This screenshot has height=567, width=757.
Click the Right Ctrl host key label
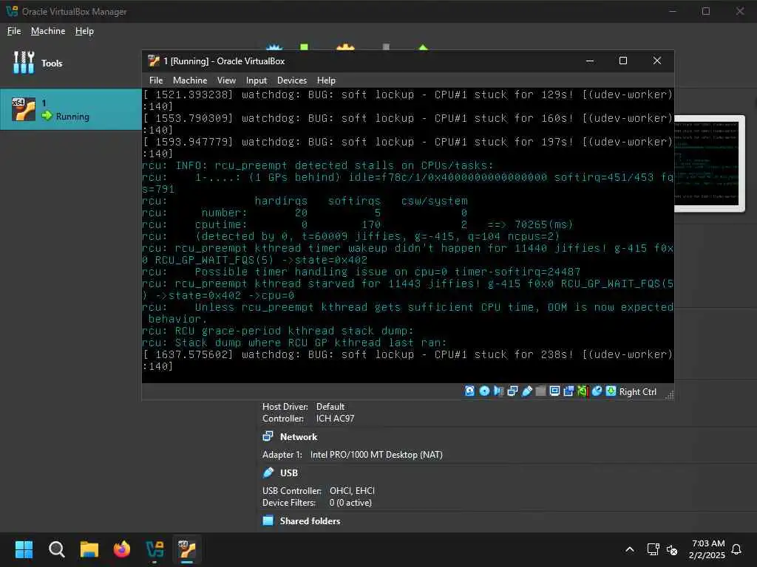(638, 392)
